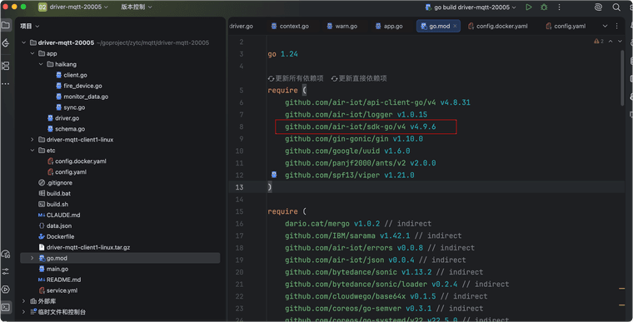Click line number 13 in gutter
The height and width of the screenshot is (322, 633).
(239, 187)
